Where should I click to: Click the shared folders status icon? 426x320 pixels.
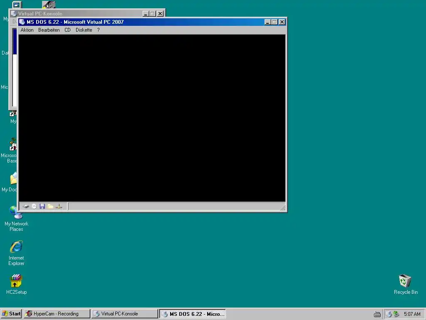tap(50, 206)
